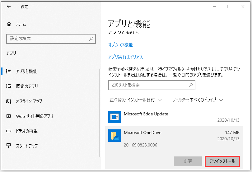Click the ビデオの再生 camera icon
Image resolution: width=252 pixels, height=172 pixels.
(x=9, y=131)
